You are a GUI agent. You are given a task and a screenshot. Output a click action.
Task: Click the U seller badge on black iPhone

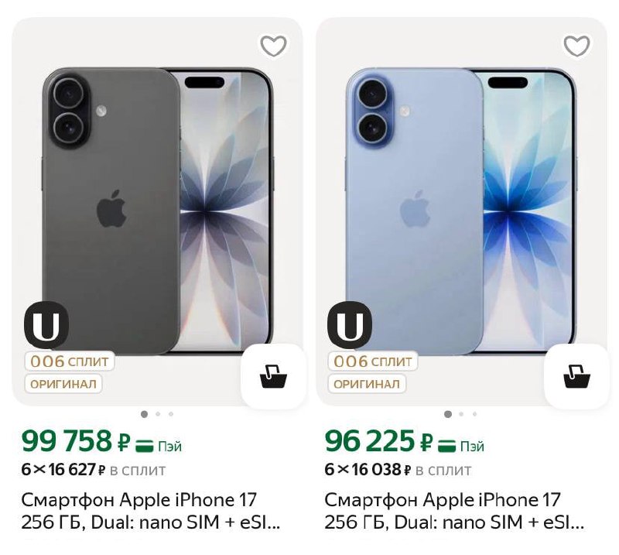click(46, 325)
